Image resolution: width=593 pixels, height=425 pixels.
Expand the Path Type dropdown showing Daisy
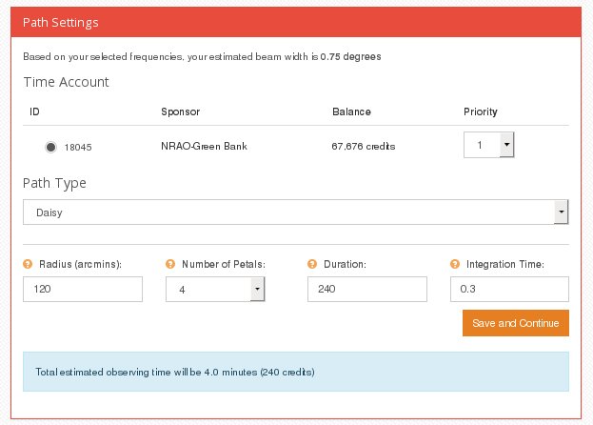point(295,212)
